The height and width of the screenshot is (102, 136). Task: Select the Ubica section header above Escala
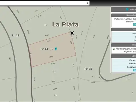pyautogui.click(x=124, y=56)
